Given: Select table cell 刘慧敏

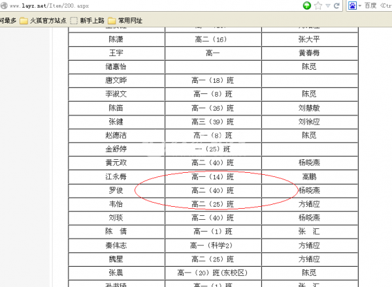Looking at the screenshot, I should (309, 108).
